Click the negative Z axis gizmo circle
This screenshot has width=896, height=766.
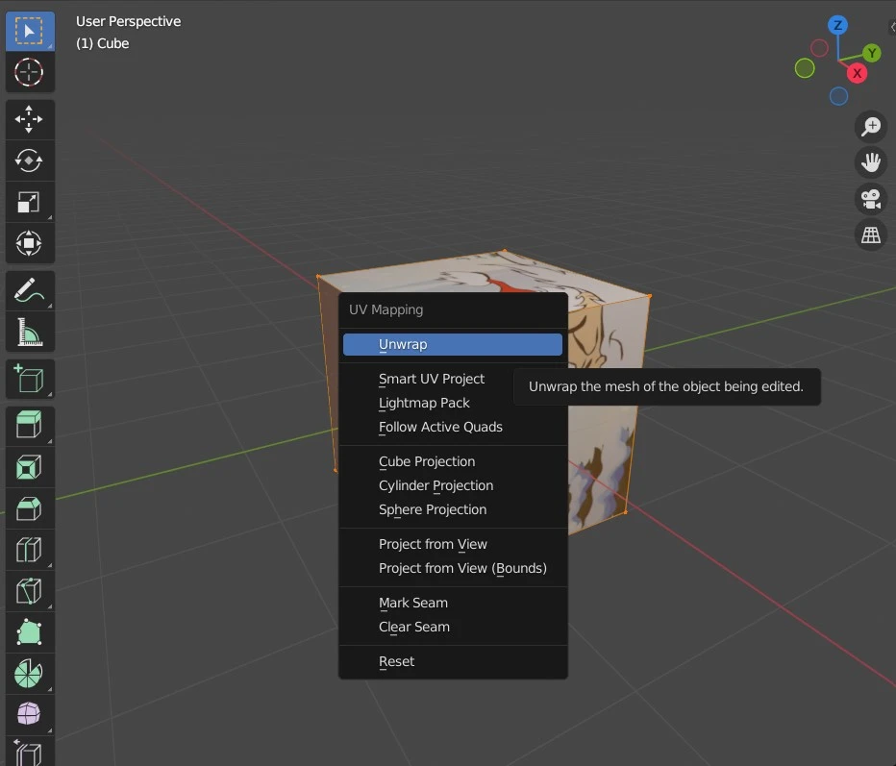point(838,96)
